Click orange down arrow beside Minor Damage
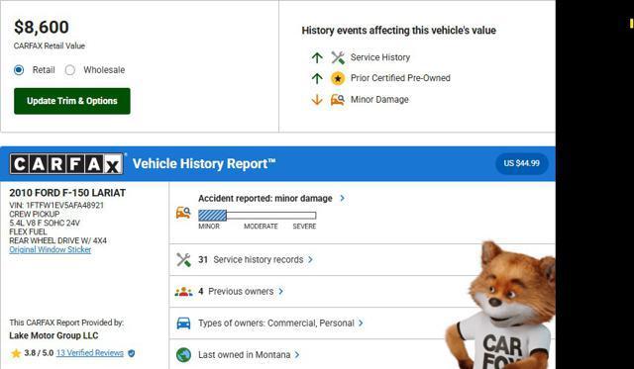The image size is (634, 369). pyautogui.click(x=317, y=99)
